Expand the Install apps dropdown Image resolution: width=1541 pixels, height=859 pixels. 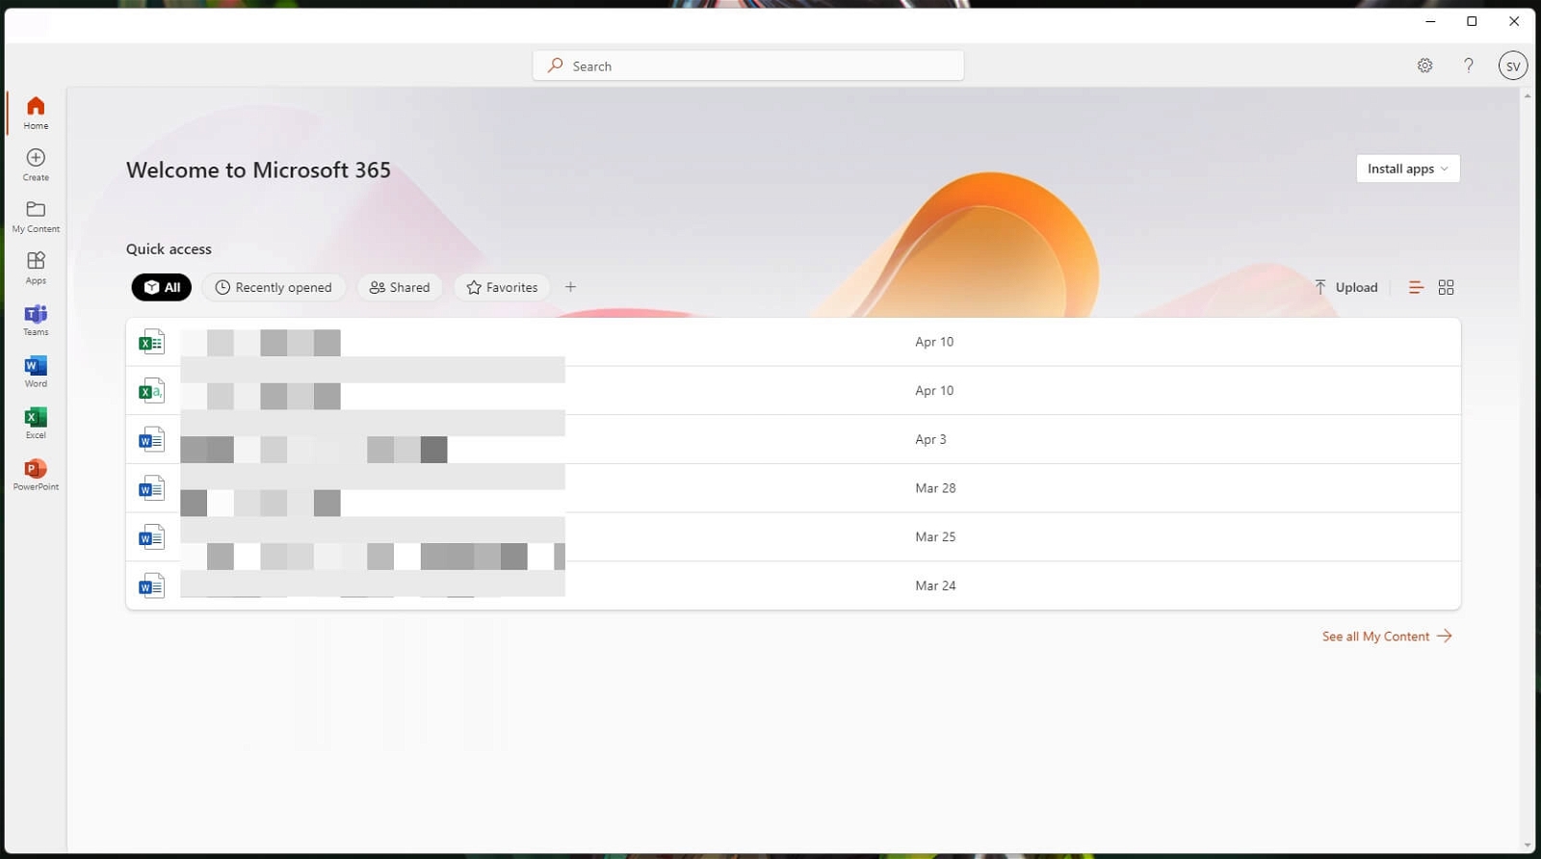1407,169
